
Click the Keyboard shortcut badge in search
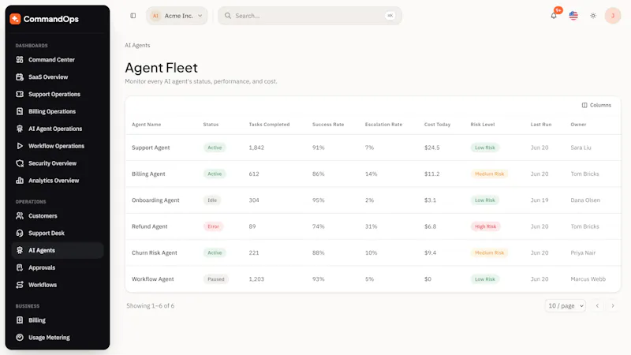coord(390,16)
